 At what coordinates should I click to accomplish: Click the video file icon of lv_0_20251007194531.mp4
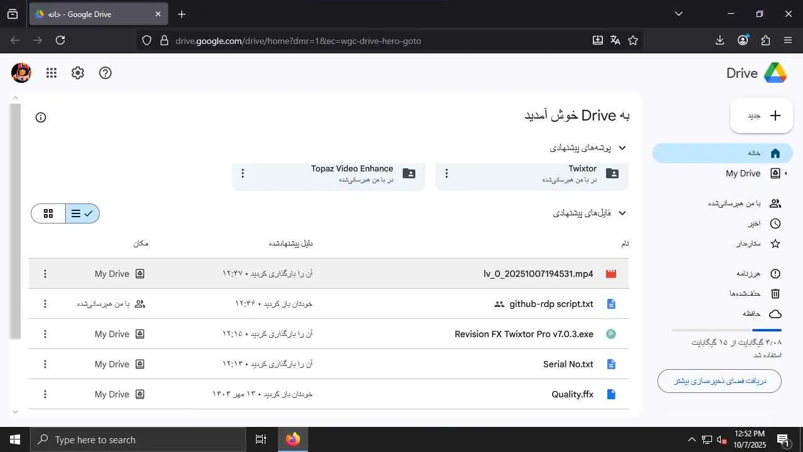tap(611, 274)
